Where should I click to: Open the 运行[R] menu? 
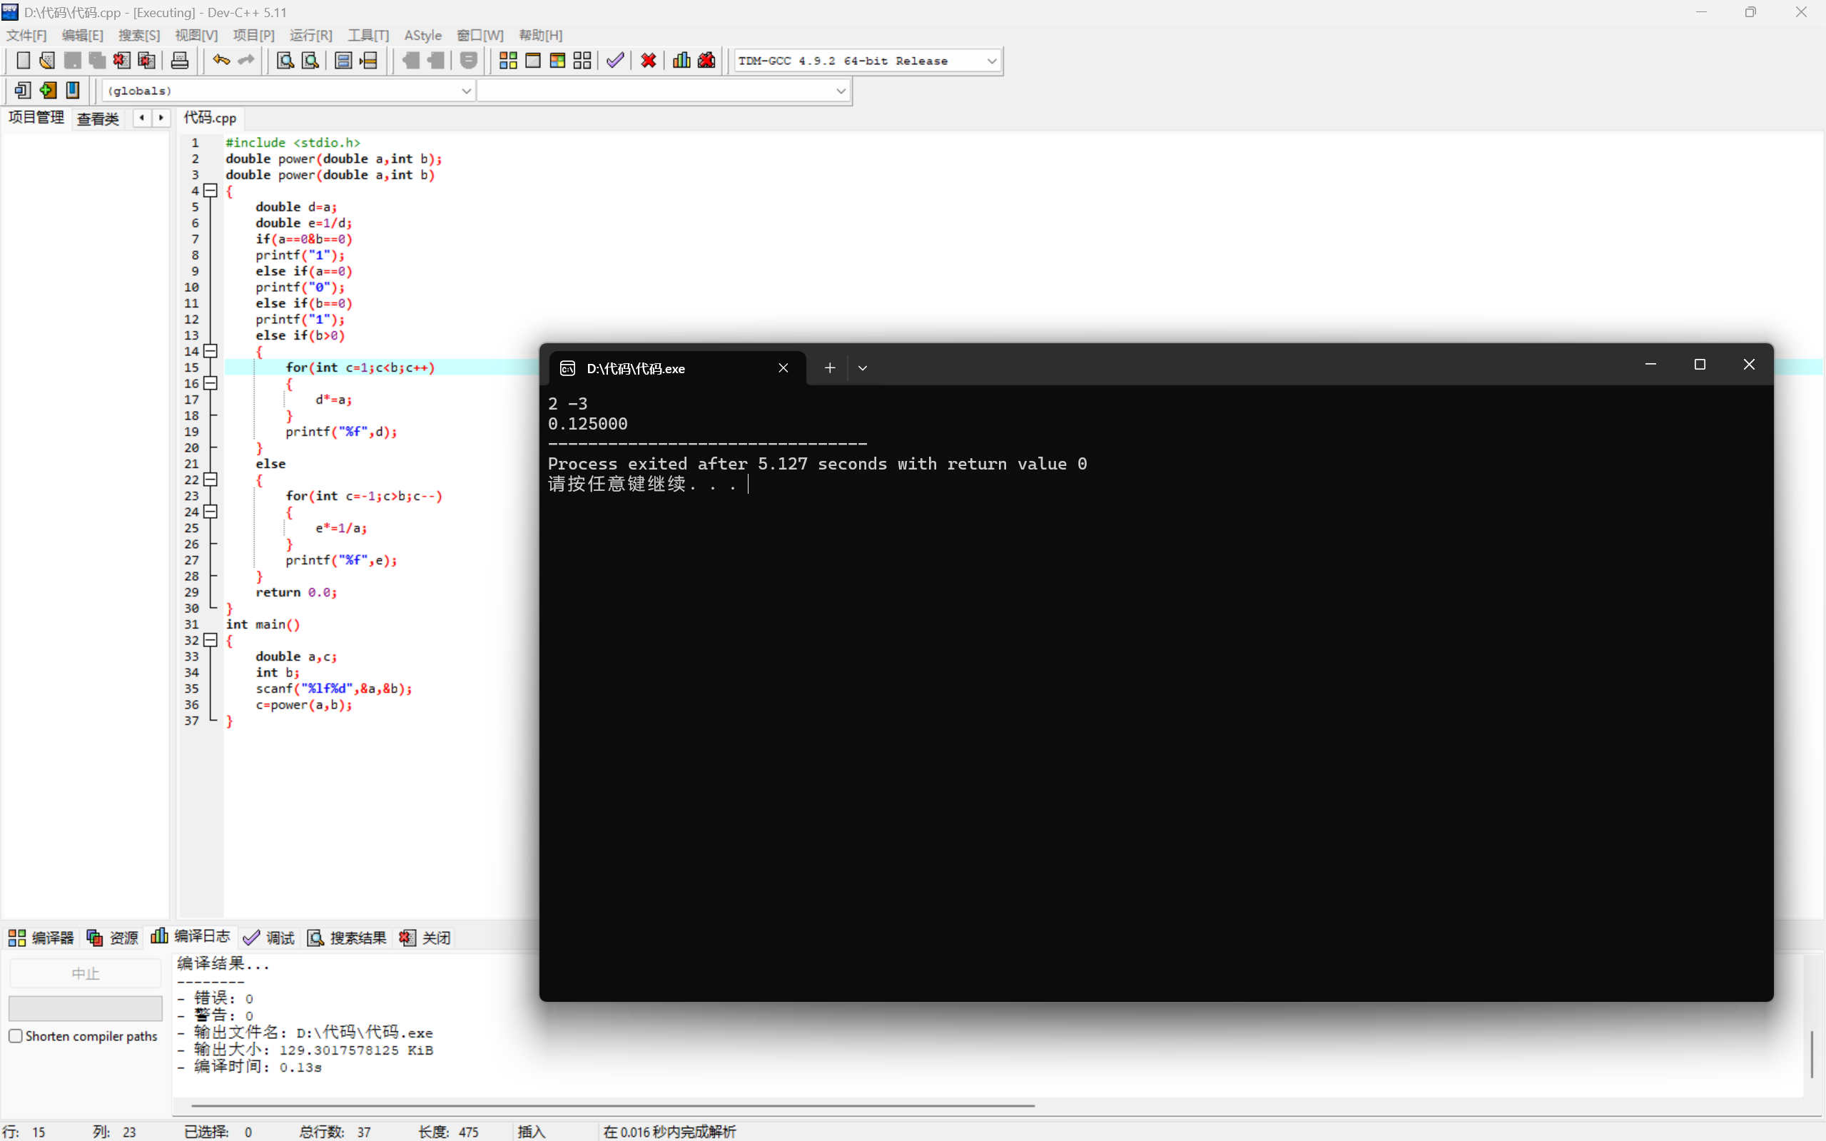coord(310,36)
